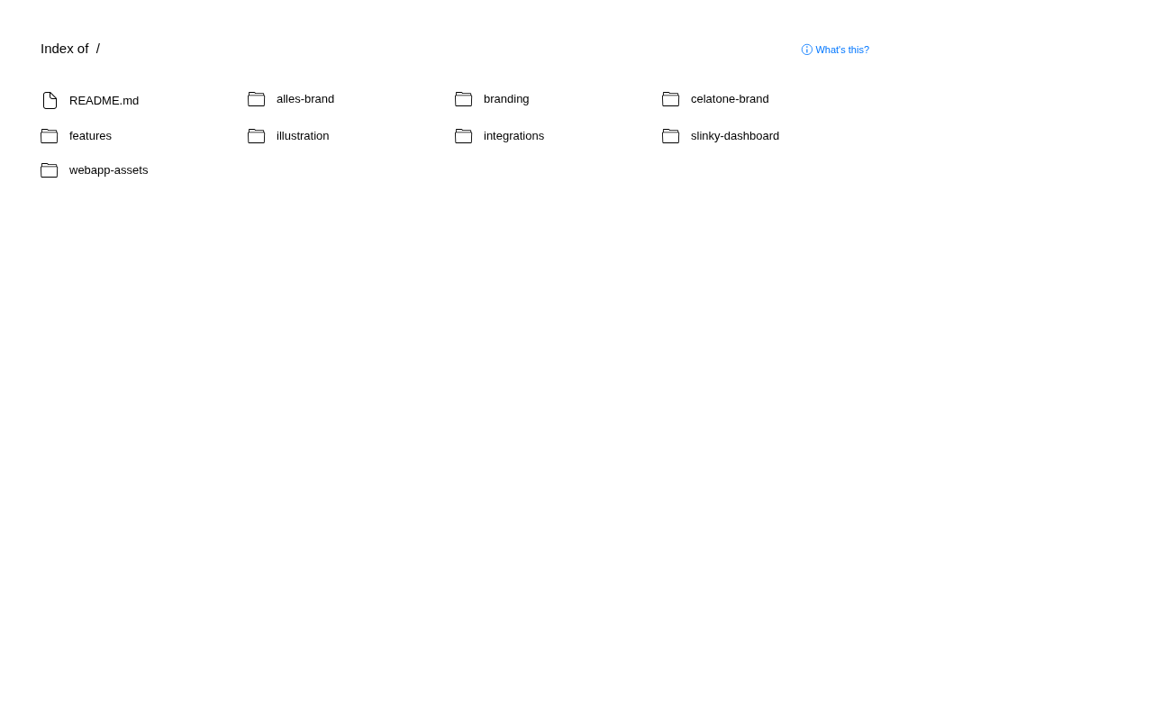Click the slinky-dashboard folder icon
The height and width of the screenshot is (721, 1153).
pos(671,136)
